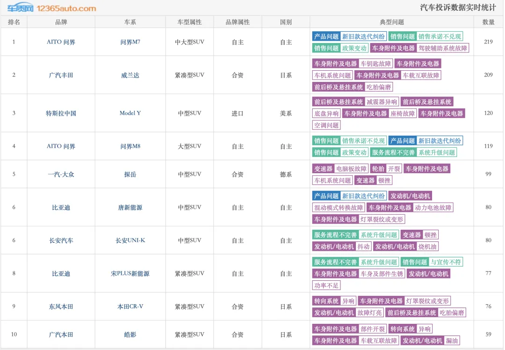Open the 问界M7 car series link
This screenshot has width=505, height=350.
coord(130,42)
